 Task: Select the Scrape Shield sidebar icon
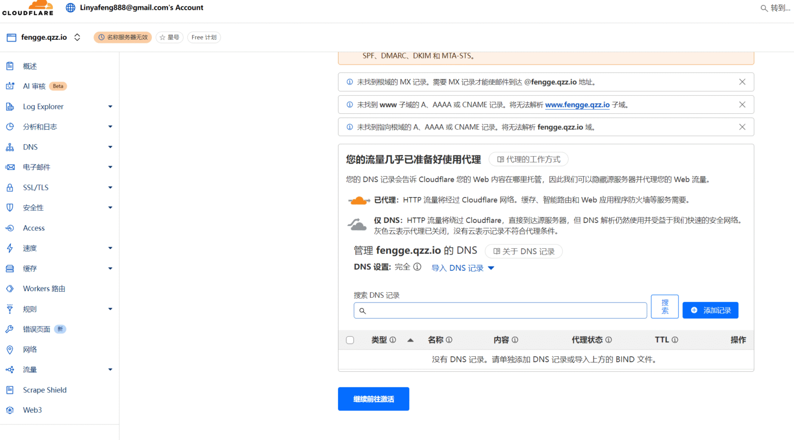[11, 390]
